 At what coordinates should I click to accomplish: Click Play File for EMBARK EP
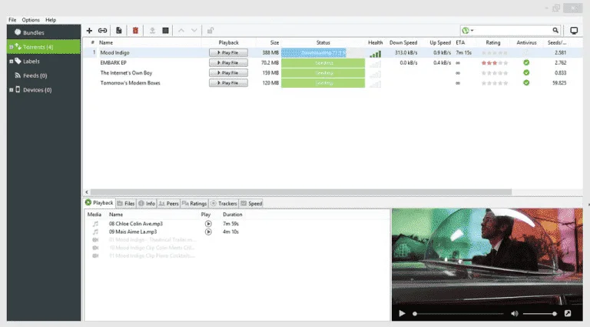[x=228, y=63]
